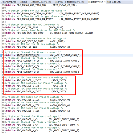
Task: Click the 'Instance for ADC Interrupt' comment
Action: click(x=33, y=25)
